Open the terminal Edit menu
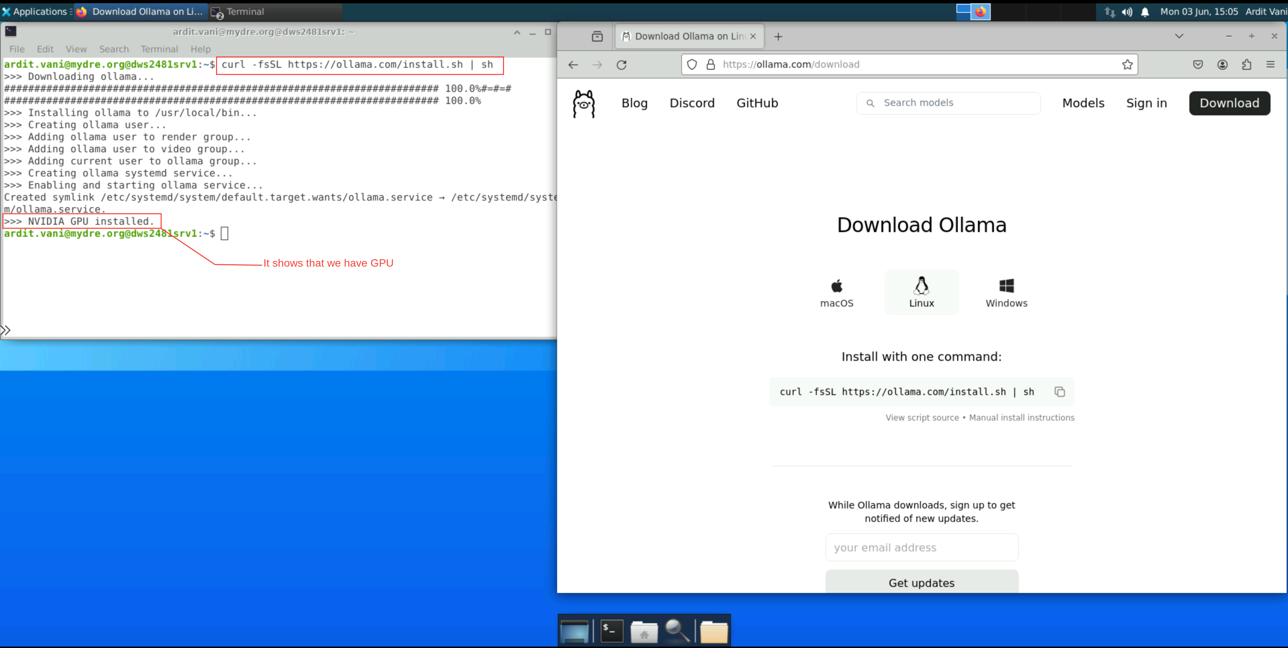The height and width of the screenshot is (648, 1288). (45, 49)
